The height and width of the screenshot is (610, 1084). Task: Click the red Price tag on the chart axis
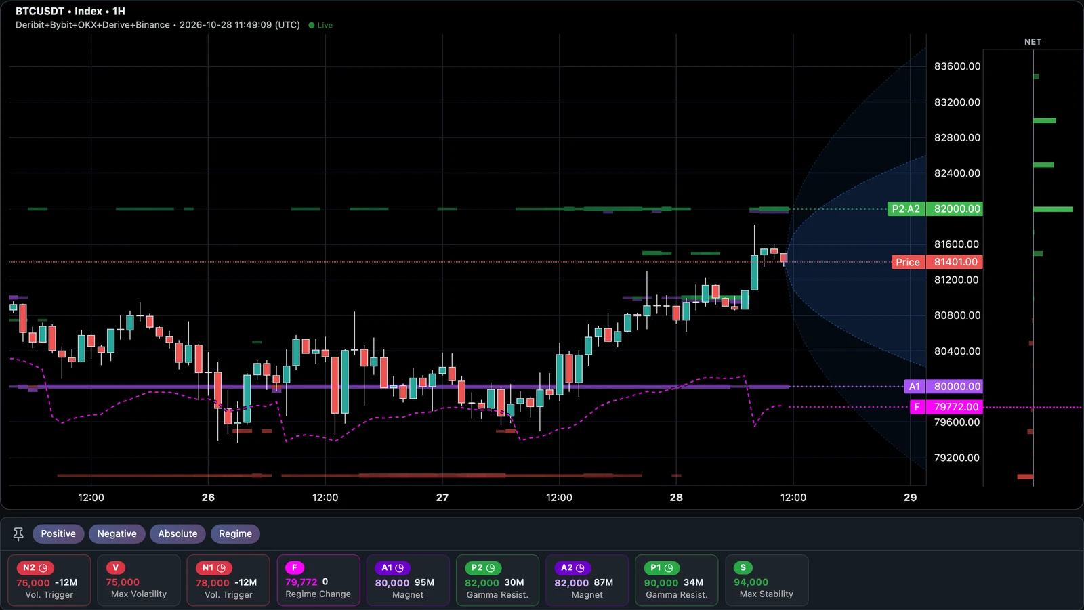tap(908, 262)
